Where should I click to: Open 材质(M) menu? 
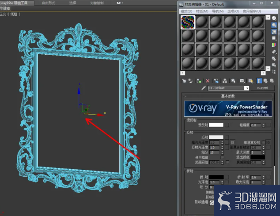[x=202, y=11]
